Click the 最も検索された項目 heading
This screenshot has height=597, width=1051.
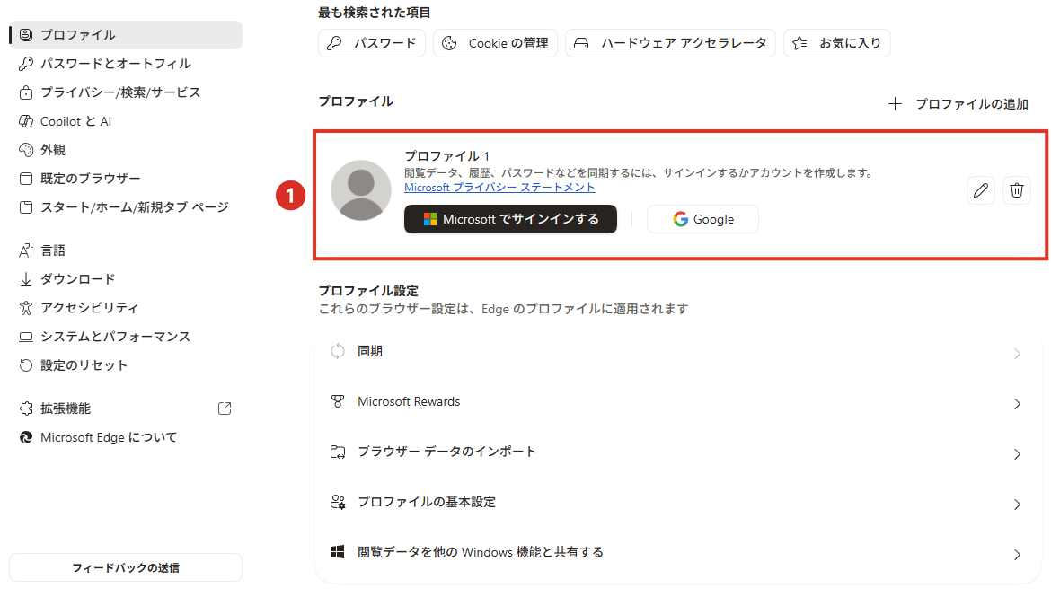[375, 12]
